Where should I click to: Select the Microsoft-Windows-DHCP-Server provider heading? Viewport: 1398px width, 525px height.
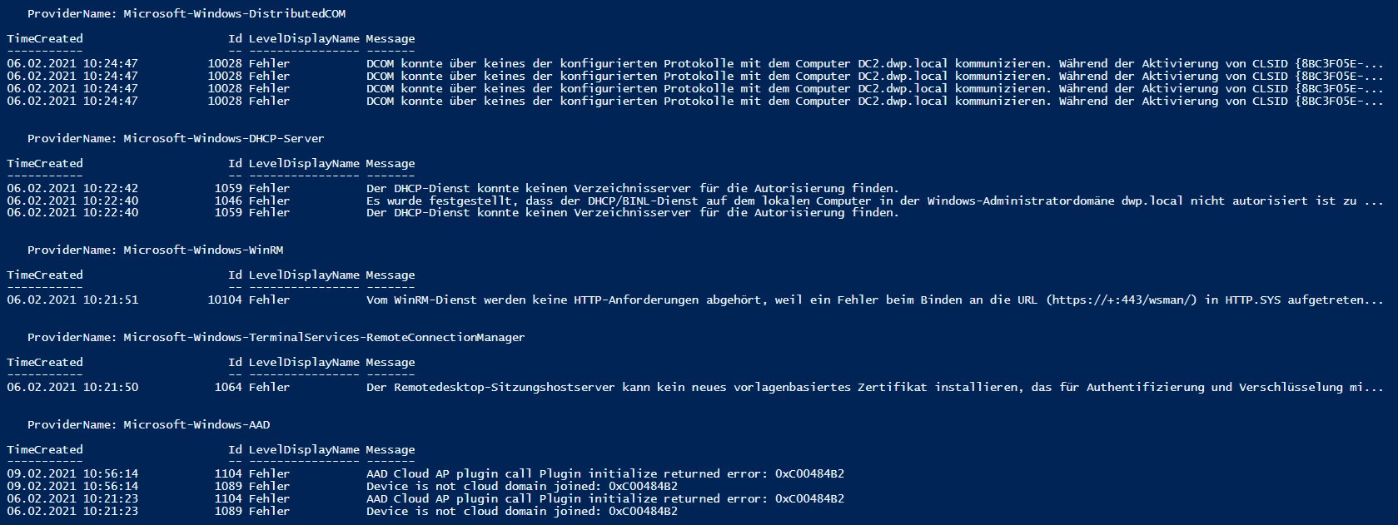175,139
